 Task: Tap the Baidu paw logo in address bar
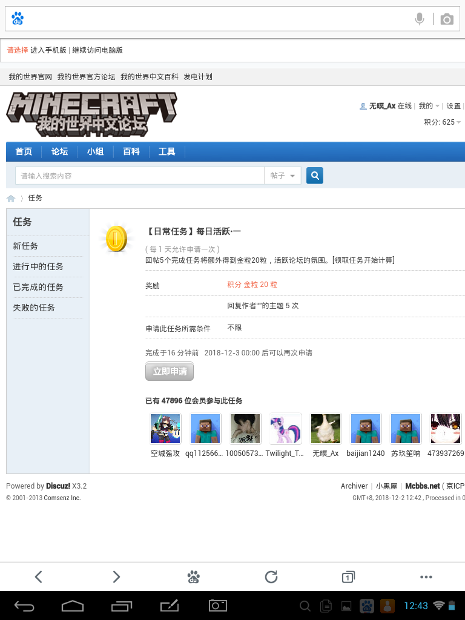point(18,19)
